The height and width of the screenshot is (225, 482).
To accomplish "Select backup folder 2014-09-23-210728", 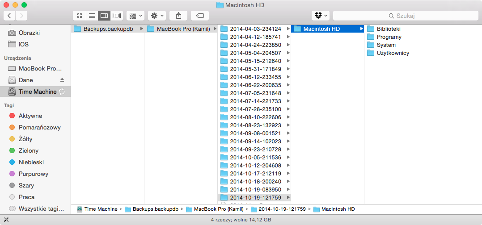I will point(254,149).
